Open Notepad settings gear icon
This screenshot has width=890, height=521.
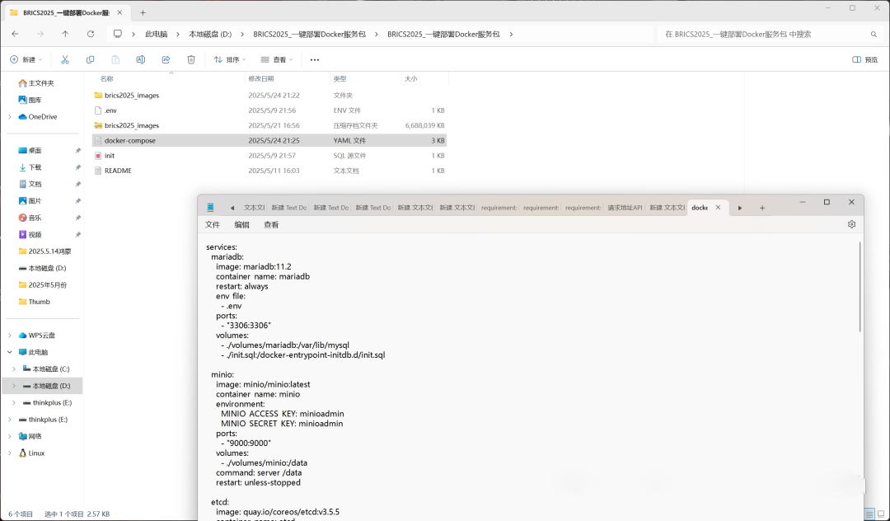[851, 224]
